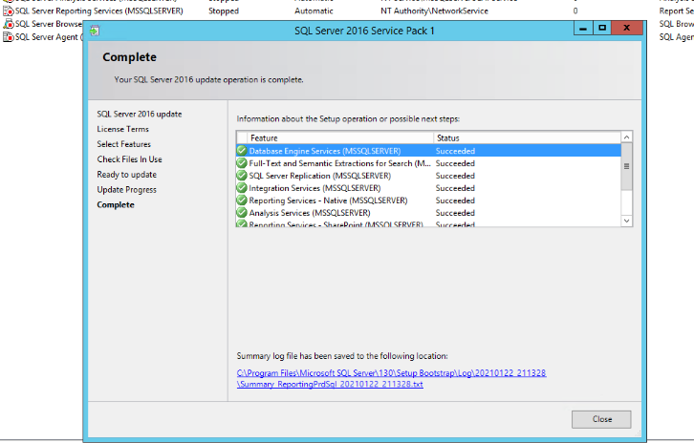The image size is (694, 443).
Task: Click 'Automatic' start mode of Reporting Services
Action: tap(314, 11)
